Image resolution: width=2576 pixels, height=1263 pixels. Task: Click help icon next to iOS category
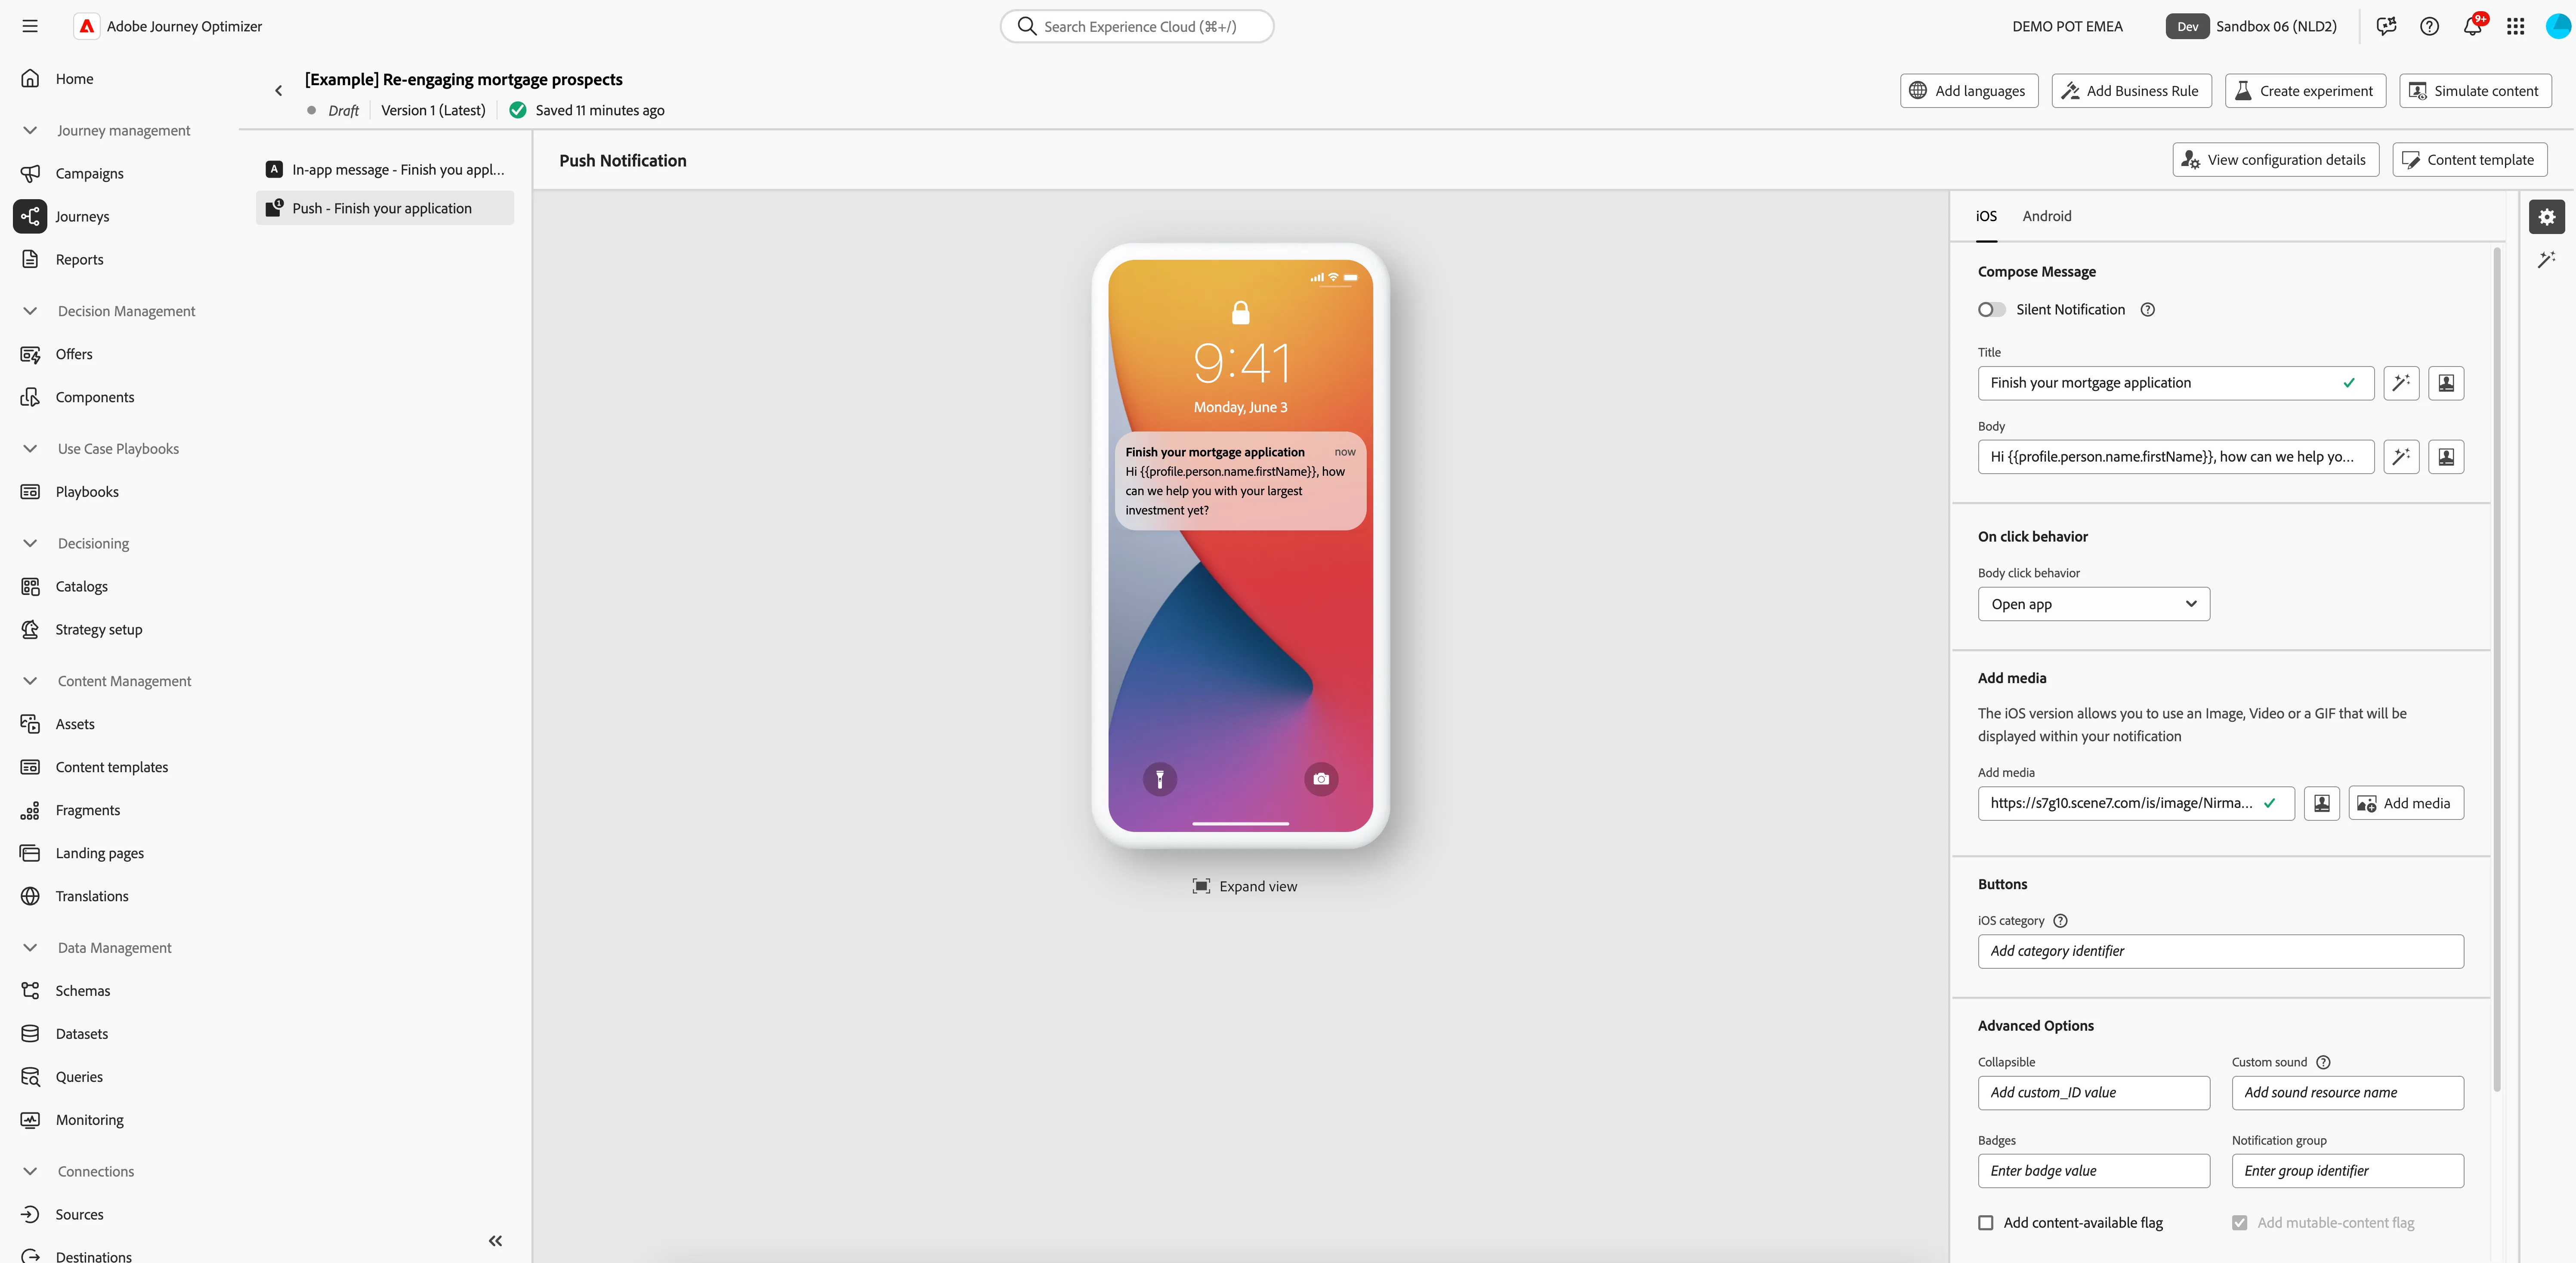point(2060,920)
